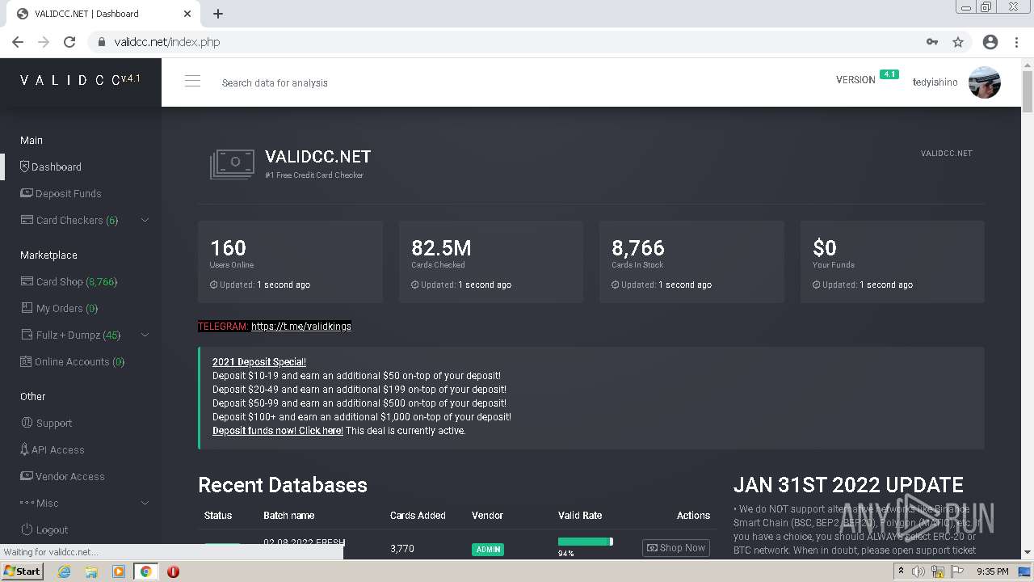Screen dimensions: 1034x582
Task: Click Logout in the sidebar
Action: [x=44, y=529]
